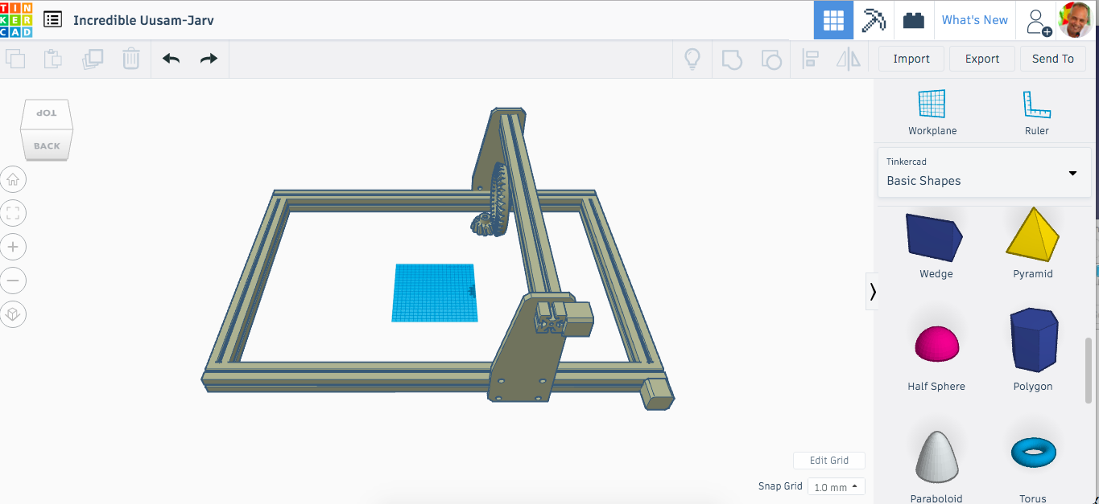
Task: Redo the last action
Action: coord(208,58)
